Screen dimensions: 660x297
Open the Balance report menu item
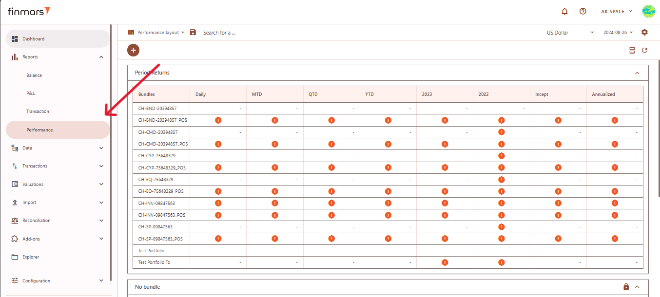point(34,75)
